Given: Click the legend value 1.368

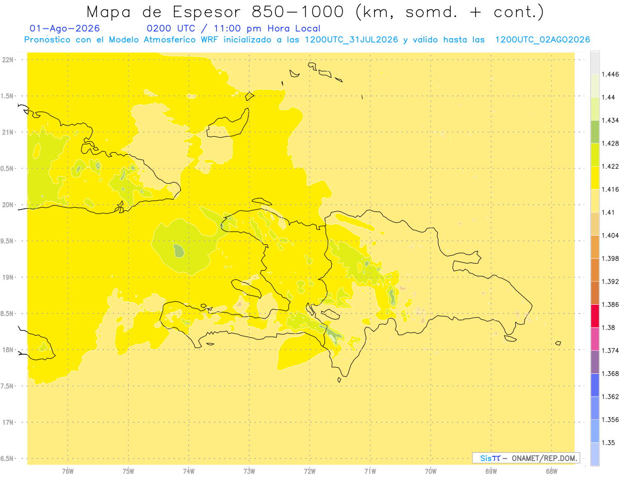Looking at the screenshot, I should [x=611, y=373].
